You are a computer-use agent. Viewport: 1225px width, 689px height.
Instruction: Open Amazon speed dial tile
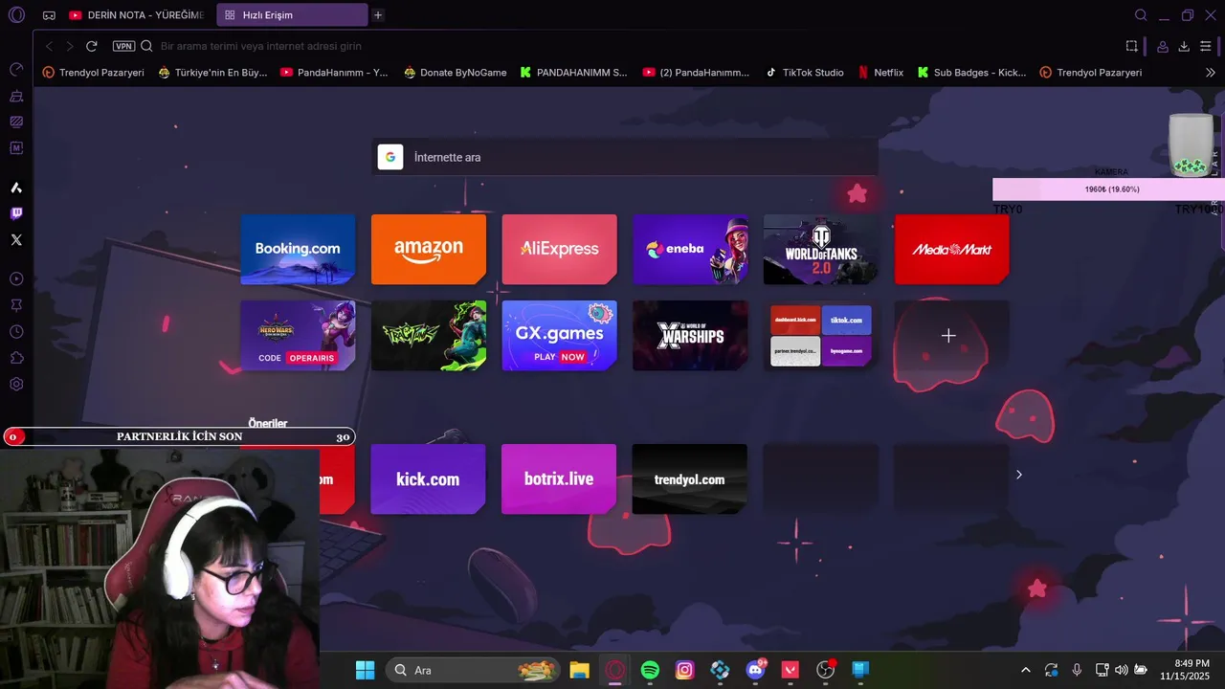(x=429, y=249)
